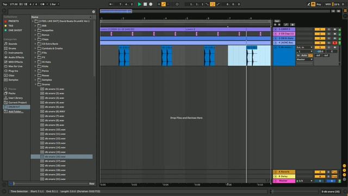The image size is (348, 196).
Task: Expand the Acapellas folder
Action: 35,30
